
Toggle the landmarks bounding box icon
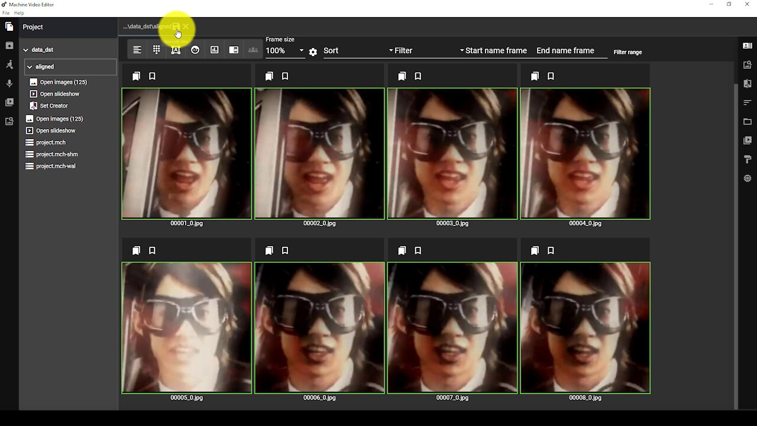coord(176,50)
